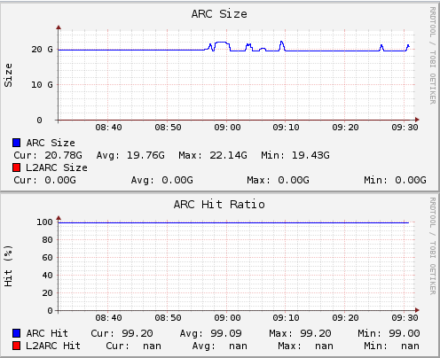This screenshot has height=358, width=440.
Task: Click the ARC Hit Avg value 99.09
Action: [x=226, y=333]
